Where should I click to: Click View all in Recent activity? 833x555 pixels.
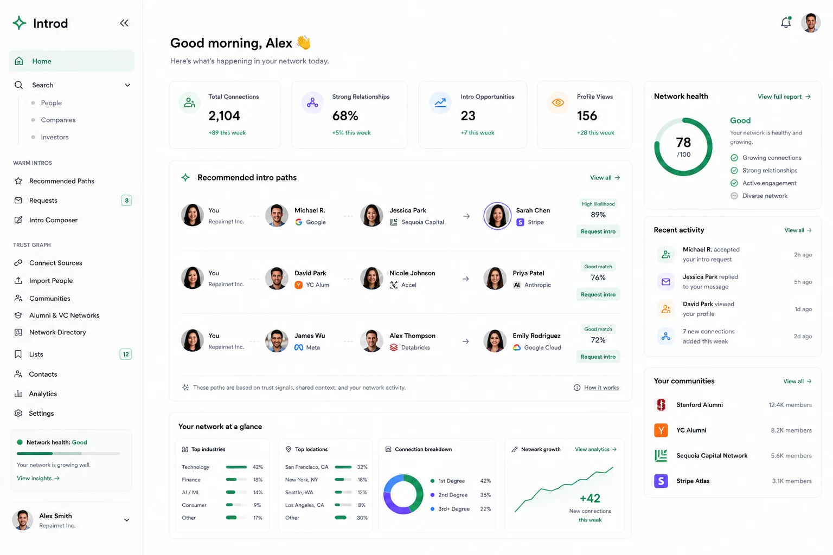tap(798, 230)
